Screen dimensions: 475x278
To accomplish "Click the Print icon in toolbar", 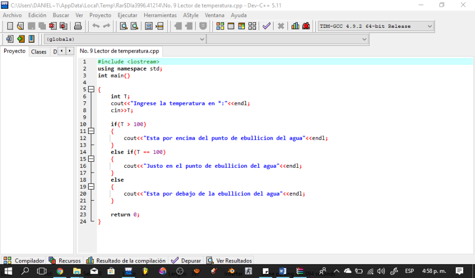I will pos(78,26).
